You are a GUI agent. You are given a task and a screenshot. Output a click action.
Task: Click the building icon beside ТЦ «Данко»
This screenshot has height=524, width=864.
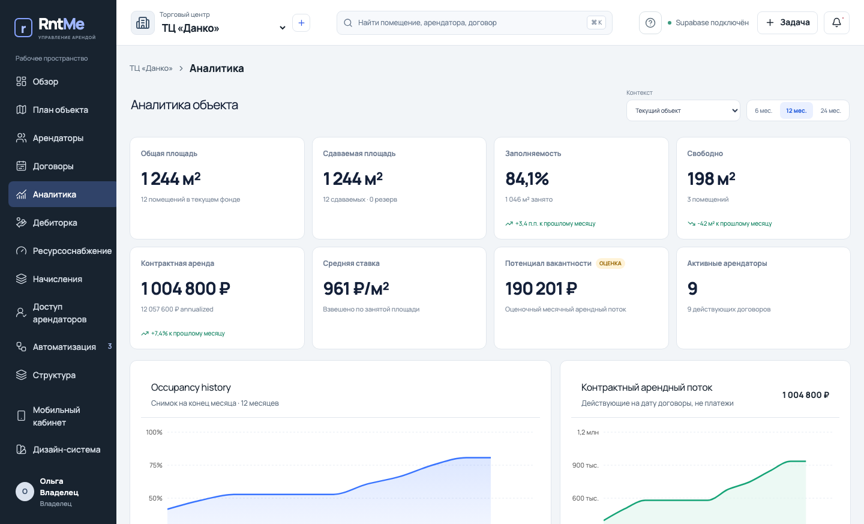(143, 23)
